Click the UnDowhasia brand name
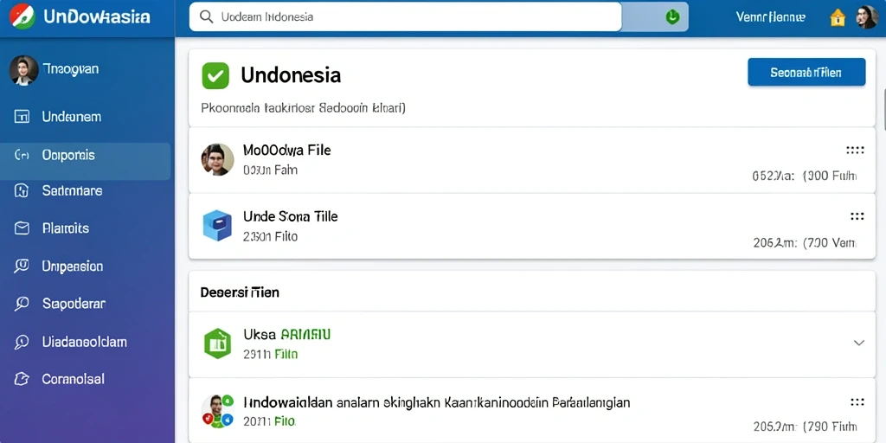Image resolution: width=886 pixels, height=443 pixels. pyautogui.click(x=97, y=16)
